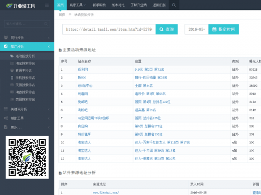The image size is (261, 195).
Task: Click the icon beside 天猫搜索排名
Action: tap(12, 85)
